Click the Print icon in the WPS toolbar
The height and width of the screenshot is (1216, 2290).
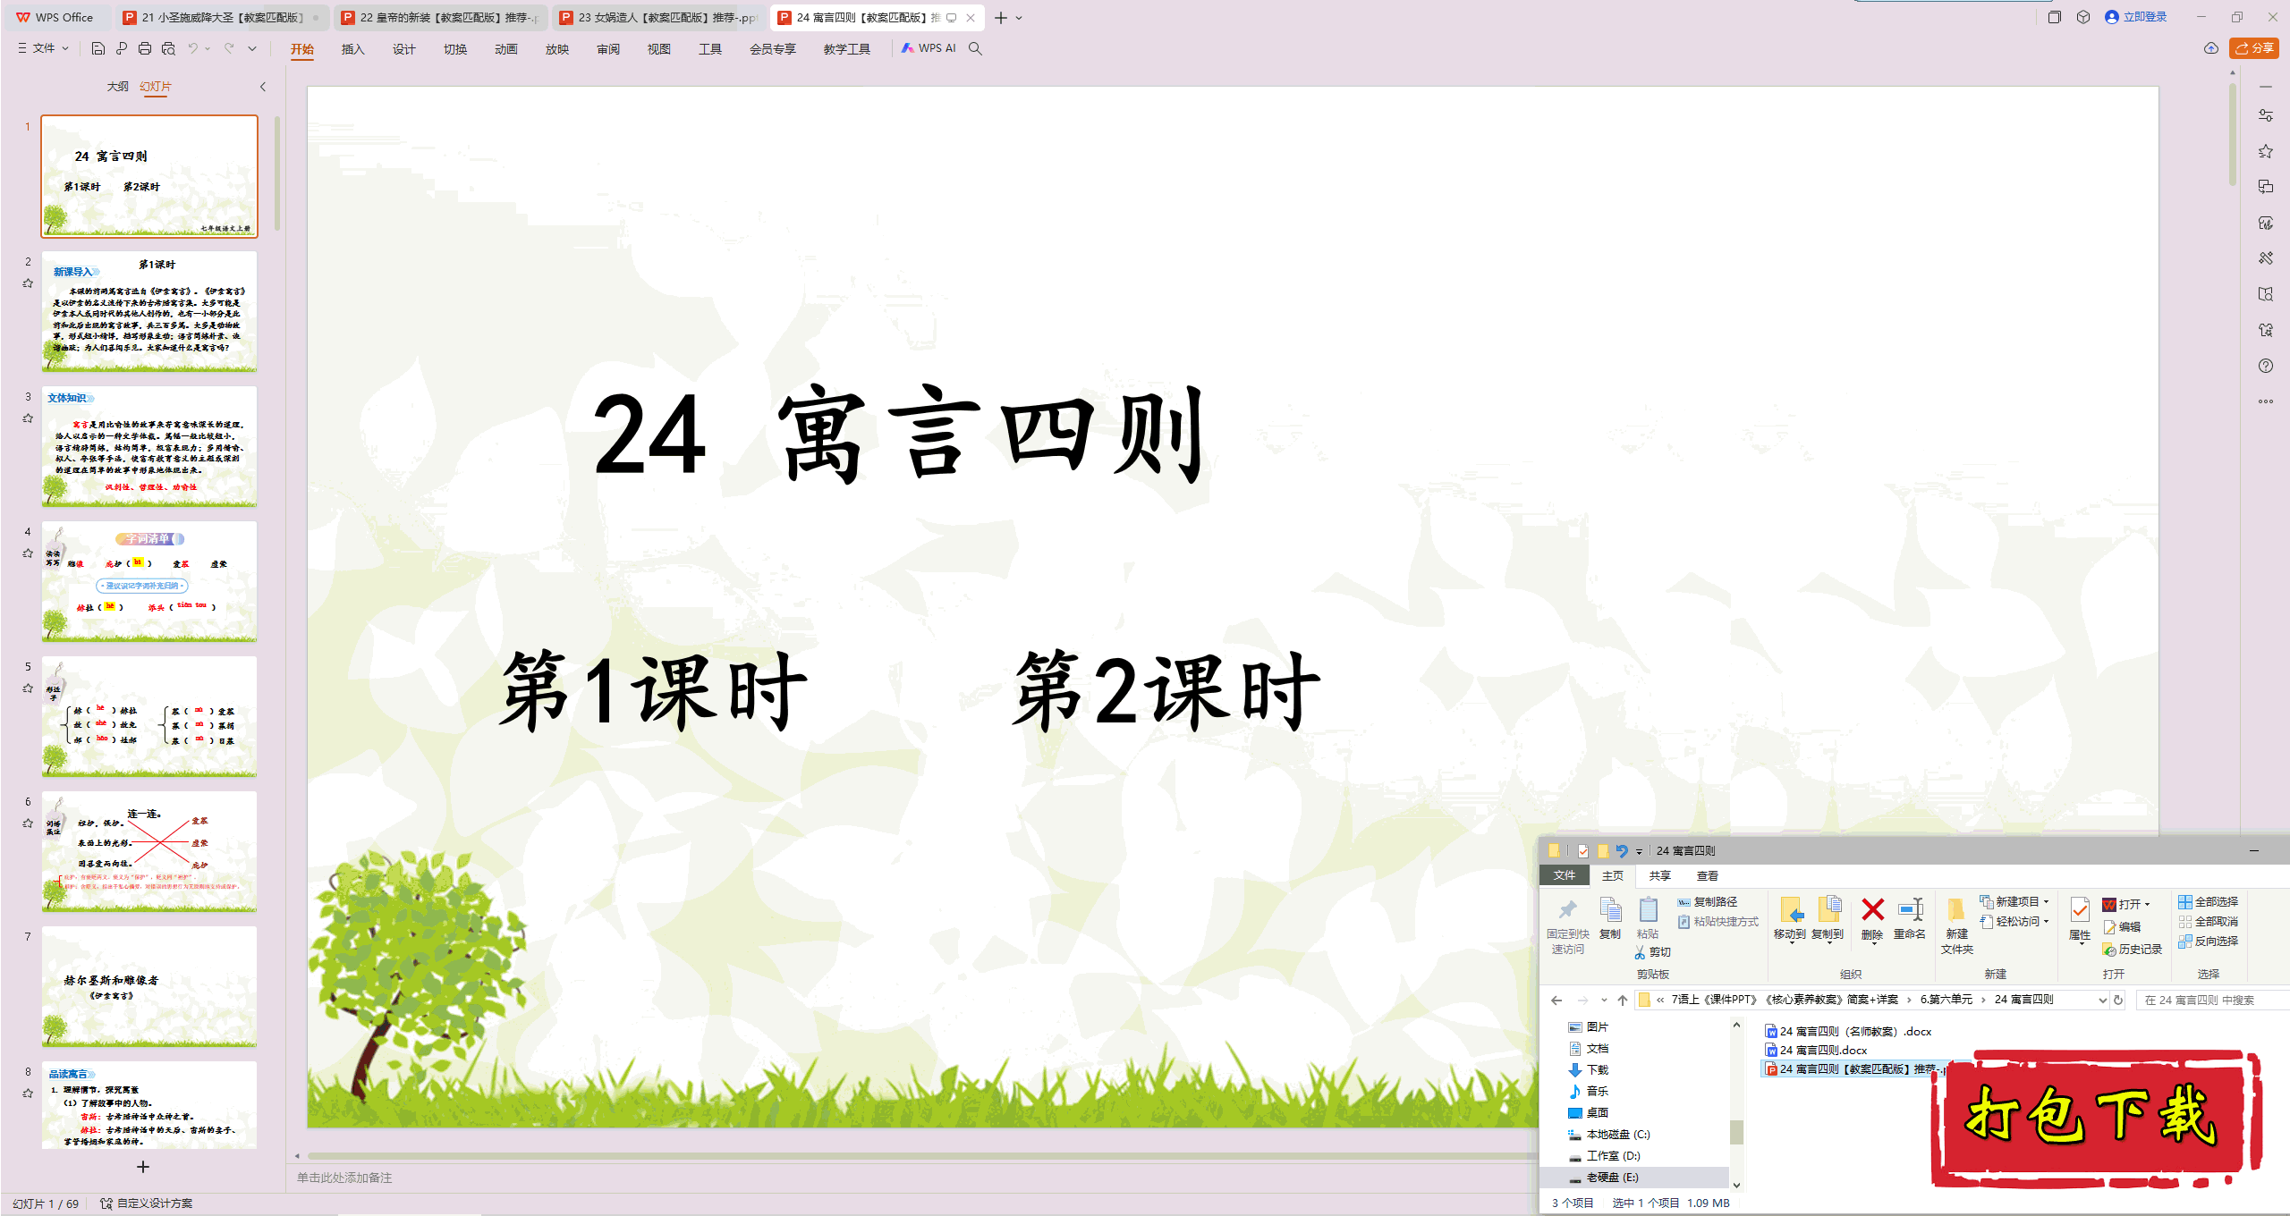pos(145,48)
